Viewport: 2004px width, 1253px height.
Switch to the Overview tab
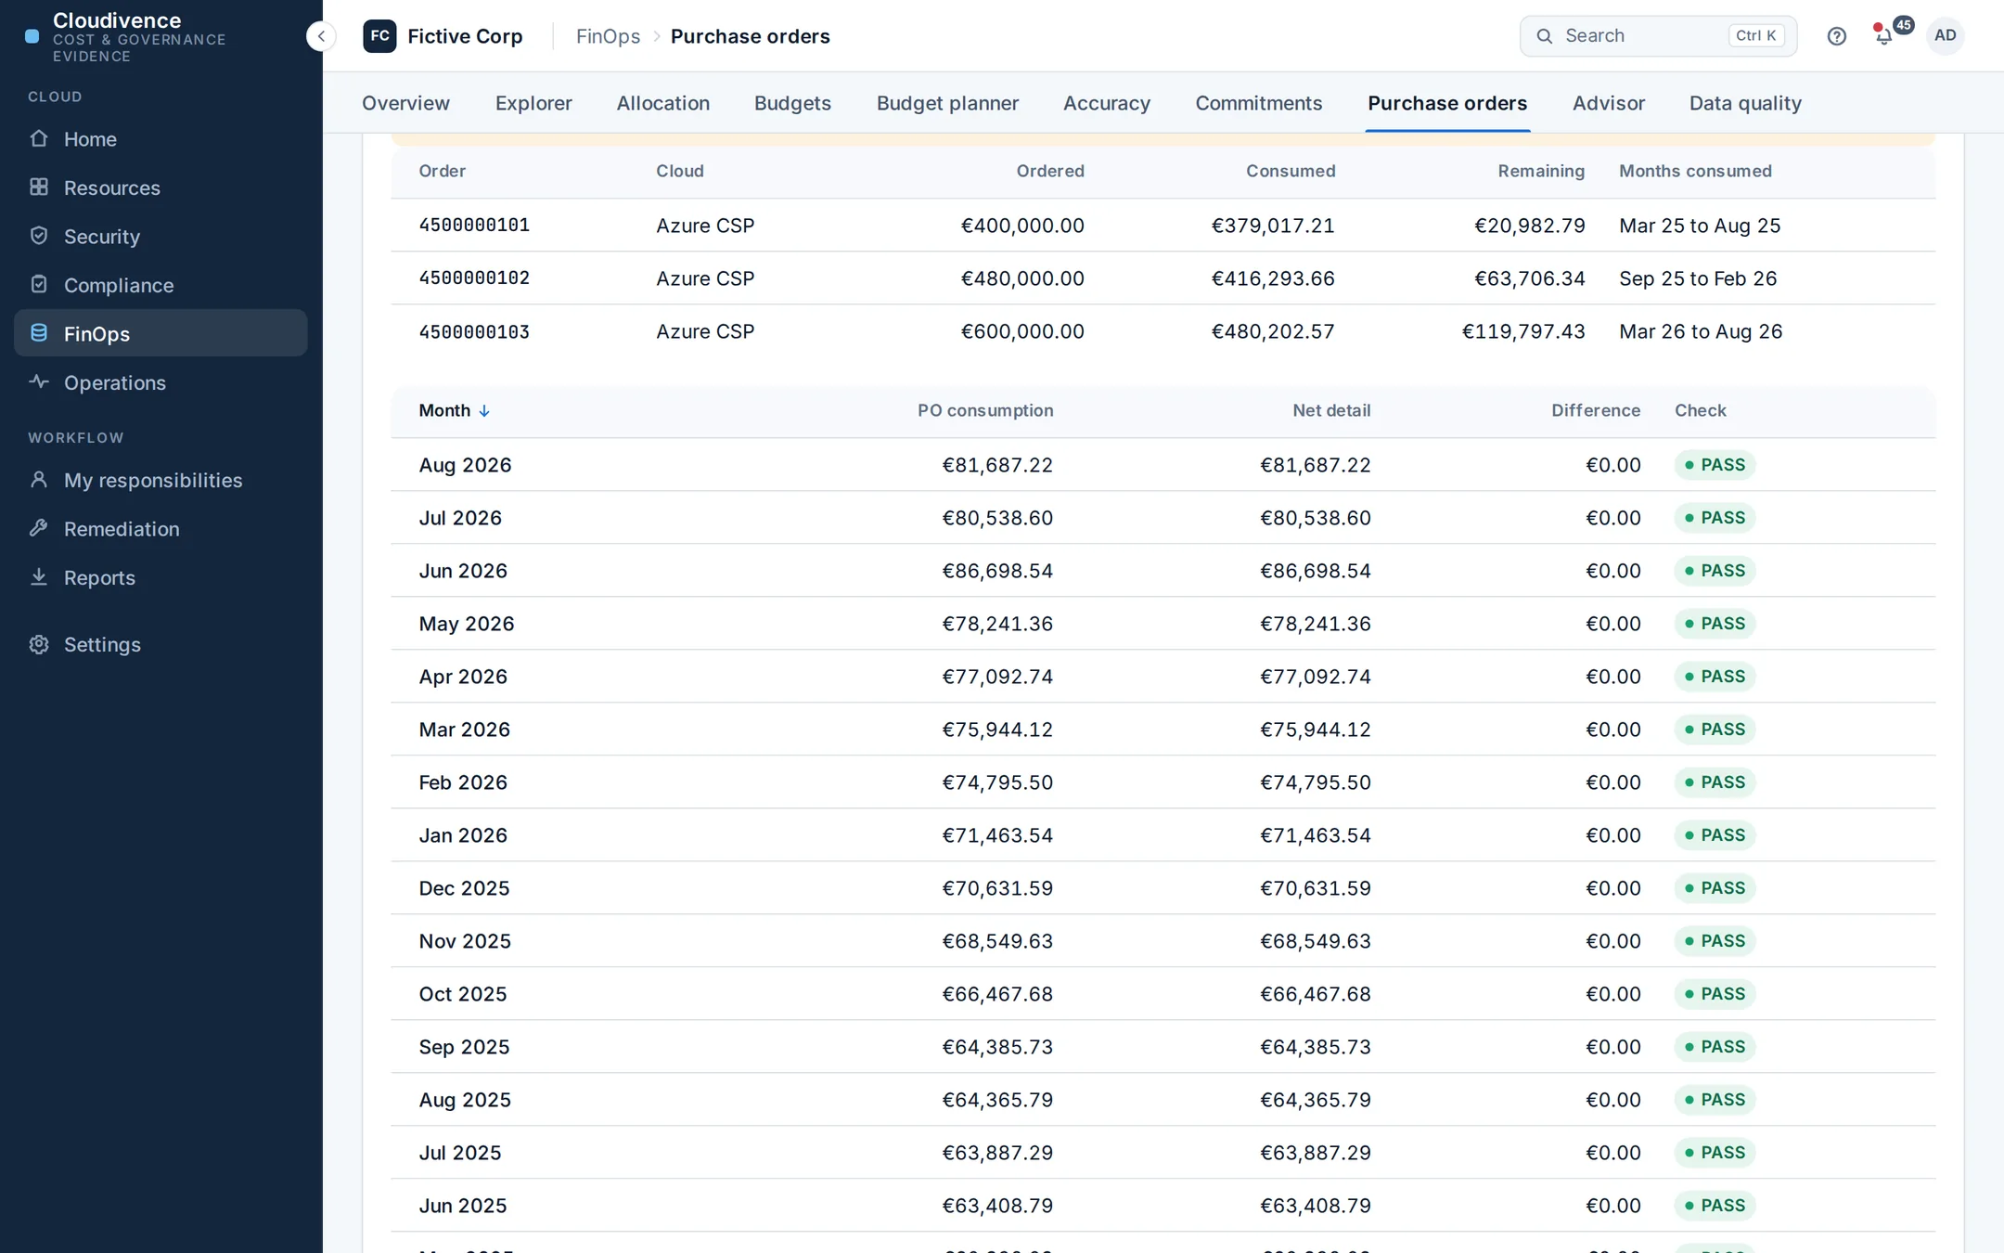405,103
